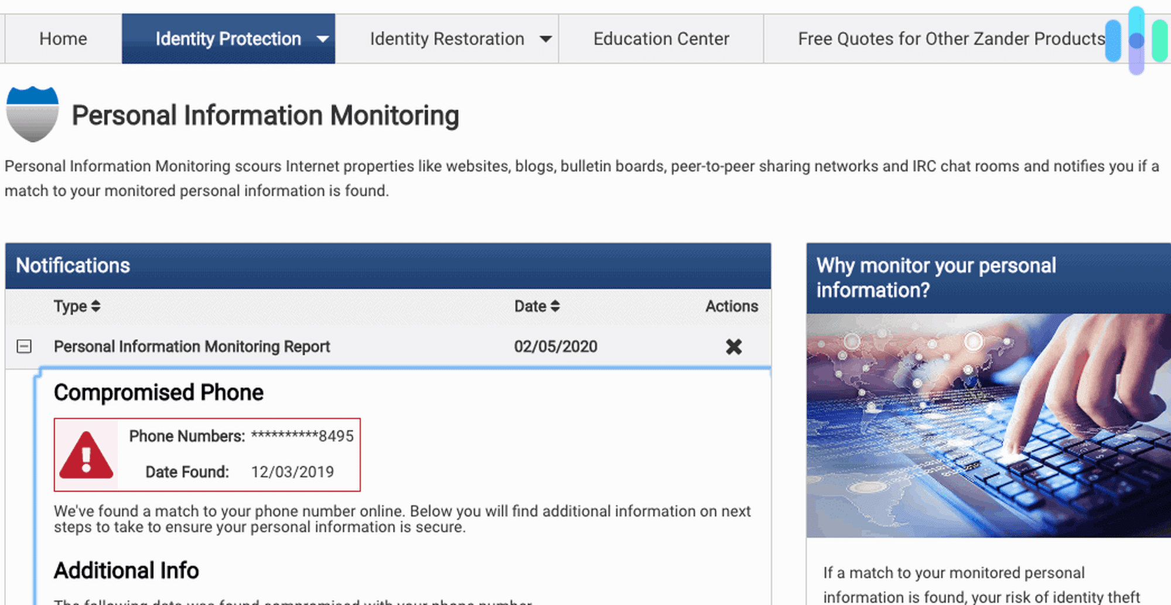The width and height of the screenshot is (1171, 605).
Task: Click the red alert triangle warning icon
Action: point(87,455)
